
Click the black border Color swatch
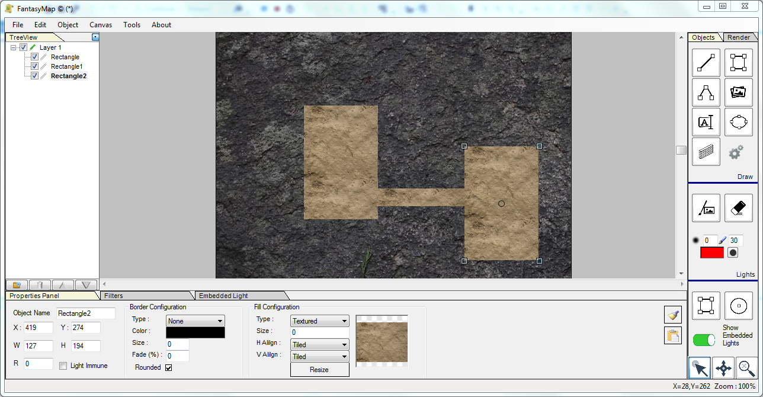coord(195,332)
